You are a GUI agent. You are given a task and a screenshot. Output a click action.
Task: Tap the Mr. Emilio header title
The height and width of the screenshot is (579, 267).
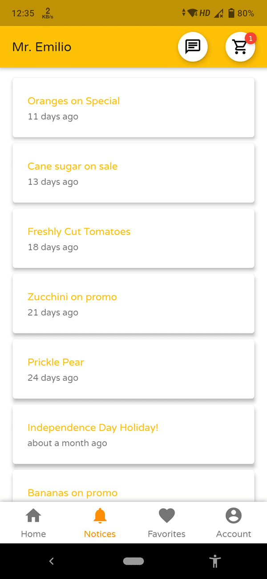point(42,47)
